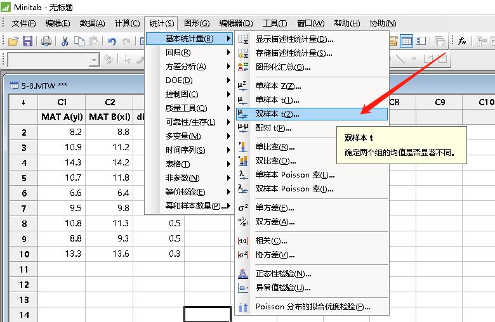Expand the 非参数(N) submenu
Image resolution: width=495 pixels, height=322 pixels.
point(189,178)
